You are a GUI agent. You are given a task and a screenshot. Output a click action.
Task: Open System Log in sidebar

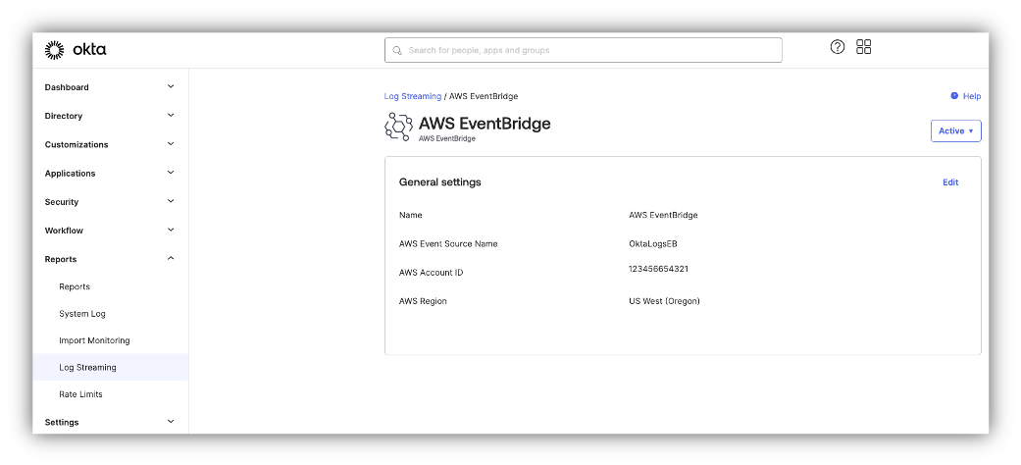pos(82,314)
